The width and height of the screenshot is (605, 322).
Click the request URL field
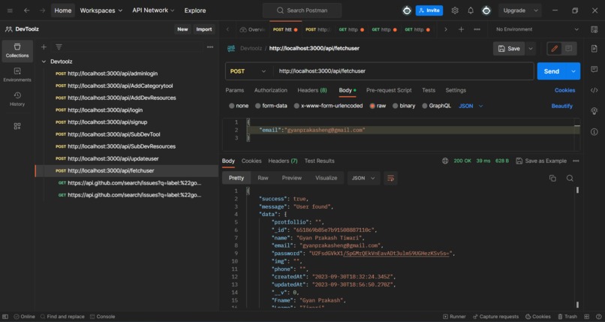404,71
